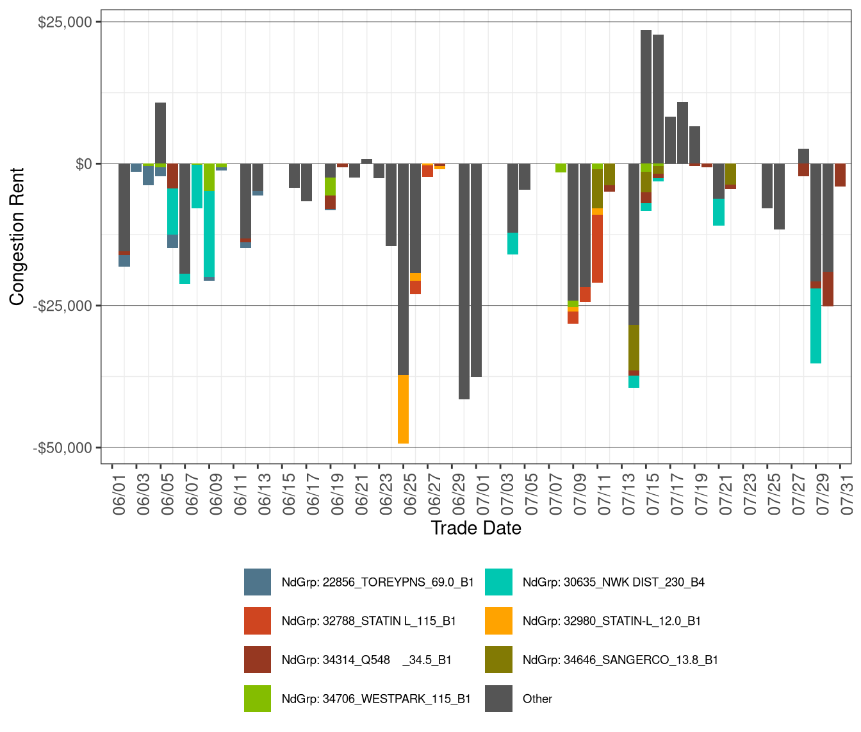
Task: Click the NWK DIST_230 teal legend swatch
Action: pos(499,582)
